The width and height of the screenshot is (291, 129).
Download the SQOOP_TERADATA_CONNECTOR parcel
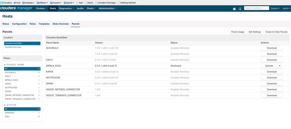click(x=272, y=95)
